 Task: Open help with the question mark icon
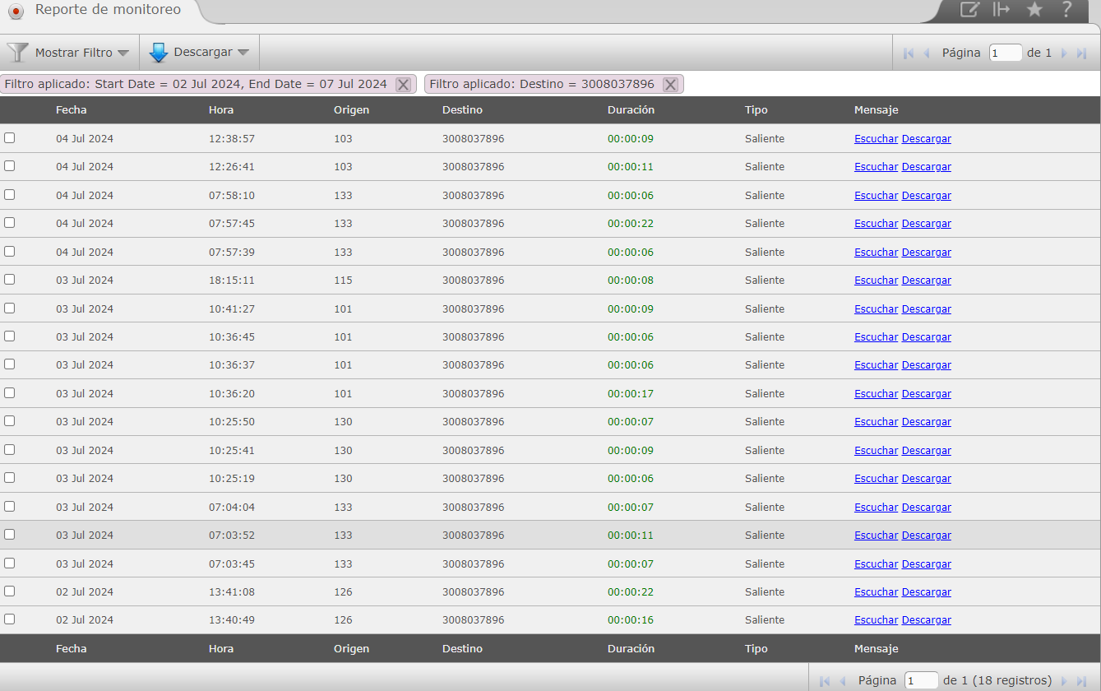(x=1066, y=10)
